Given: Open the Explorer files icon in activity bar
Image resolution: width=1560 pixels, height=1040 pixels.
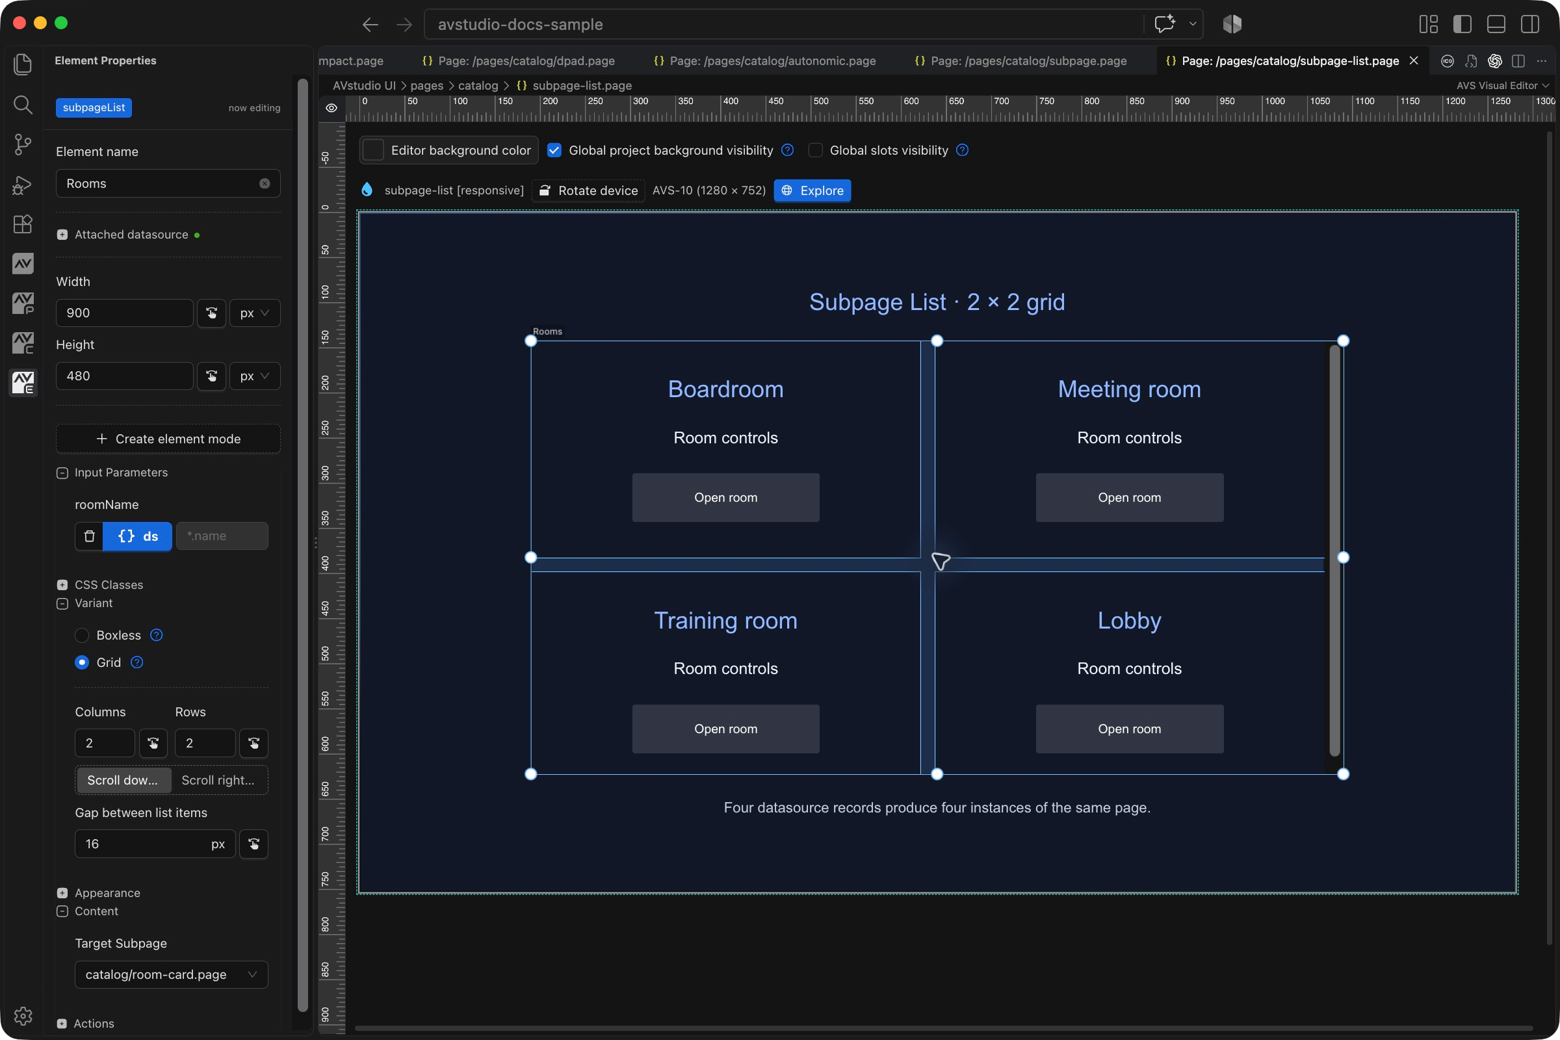Looking at the screenshot, I should [23, 64].
